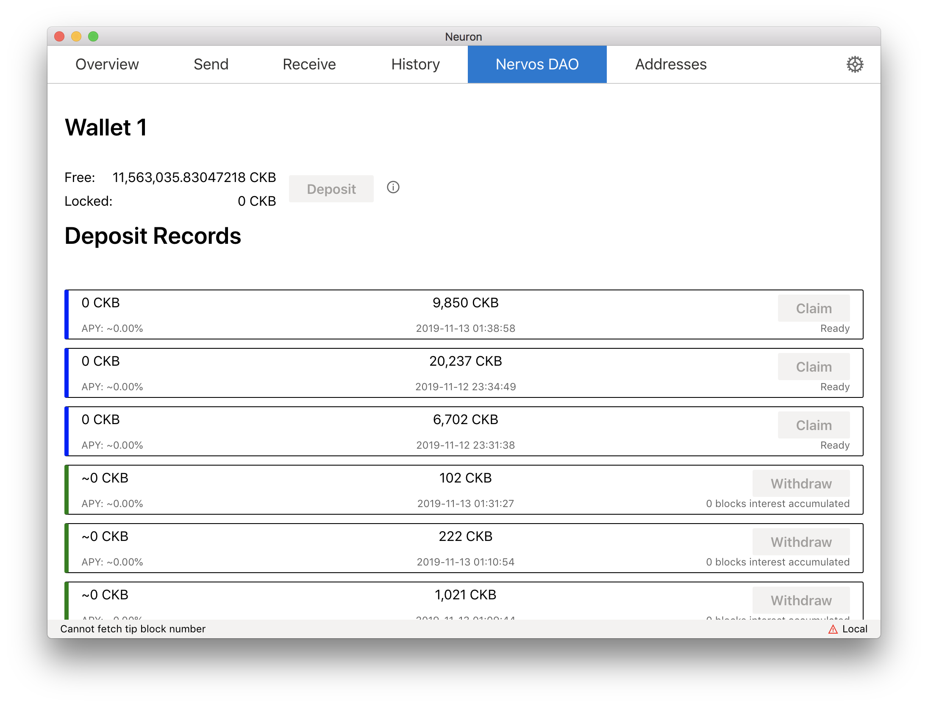The width and height of the screenshot is (928, 706).
Task: Click the timestamp 2019-11-12 23:31:38
Action: 465,445
